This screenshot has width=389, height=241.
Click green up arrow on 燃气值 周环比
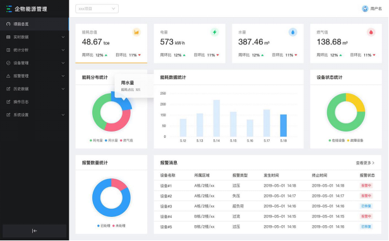click(x=340, y=55)
